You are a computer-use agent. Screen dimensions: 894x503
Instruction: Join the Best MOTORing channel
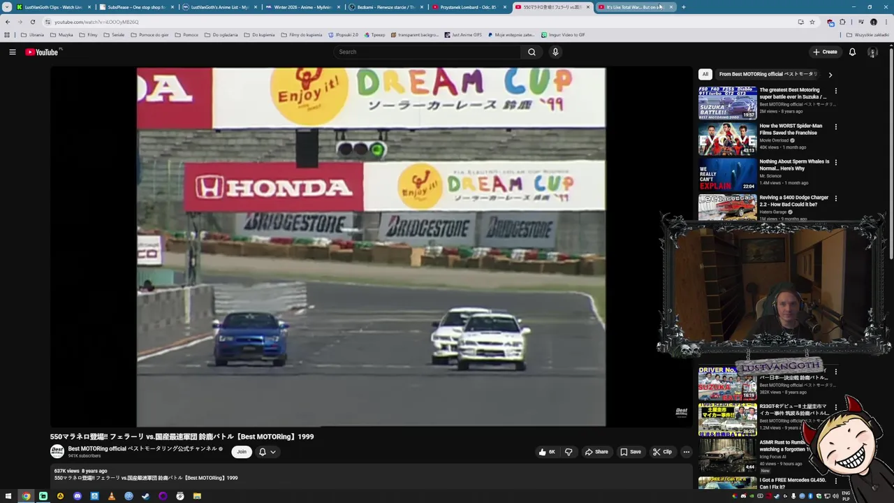[242, 452]
